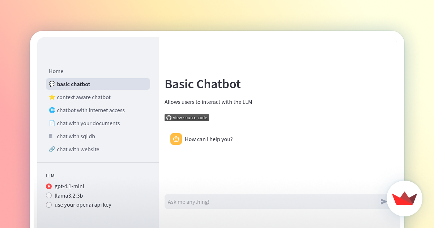Send the message with the arrow button
The image size is (434, 228).
(384, 202)
